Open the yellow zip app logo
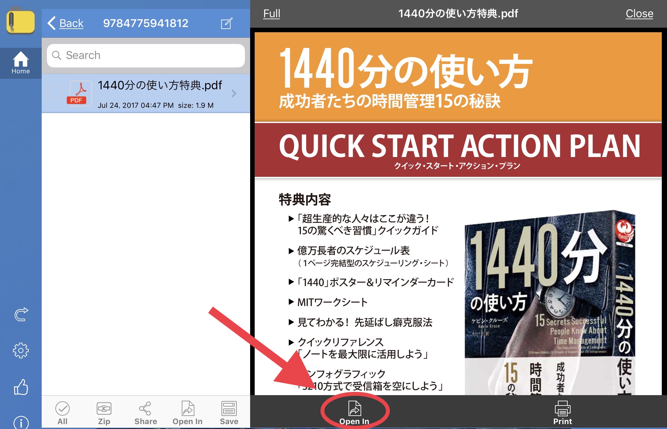This screenshot has width=667, height=429. pos(21,21)
